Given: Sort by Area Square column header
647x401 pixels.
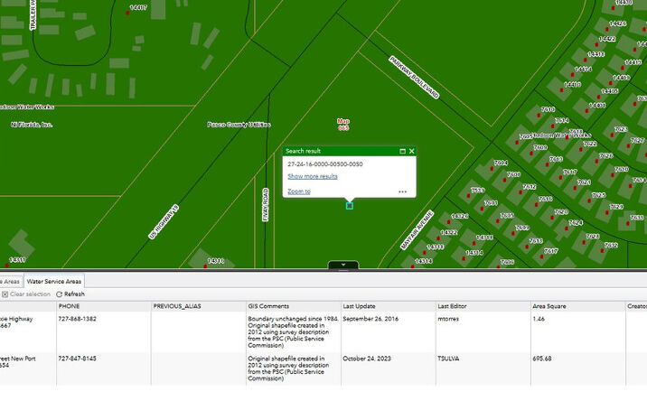Looking at the screenshot, I should tap(549, 306).
